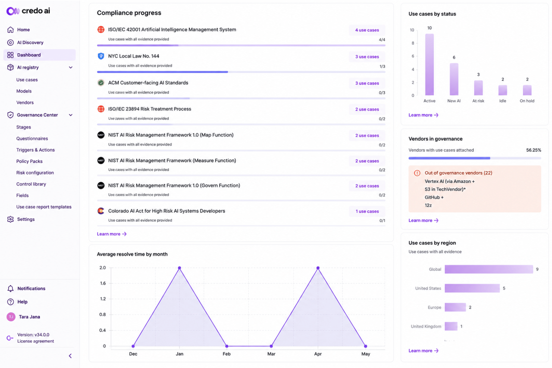Open Control library
The image size is (552, 368).
(31, 184)
